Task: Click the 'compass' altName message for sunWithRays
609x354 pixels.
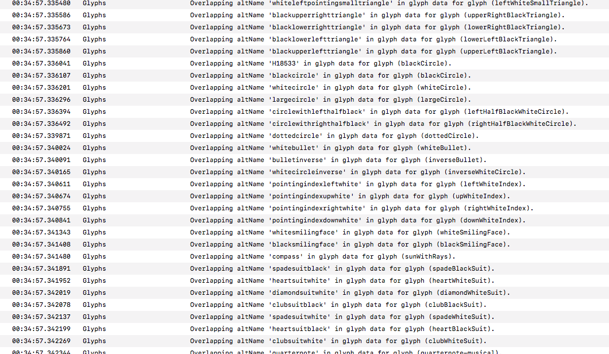Action: 322,256
